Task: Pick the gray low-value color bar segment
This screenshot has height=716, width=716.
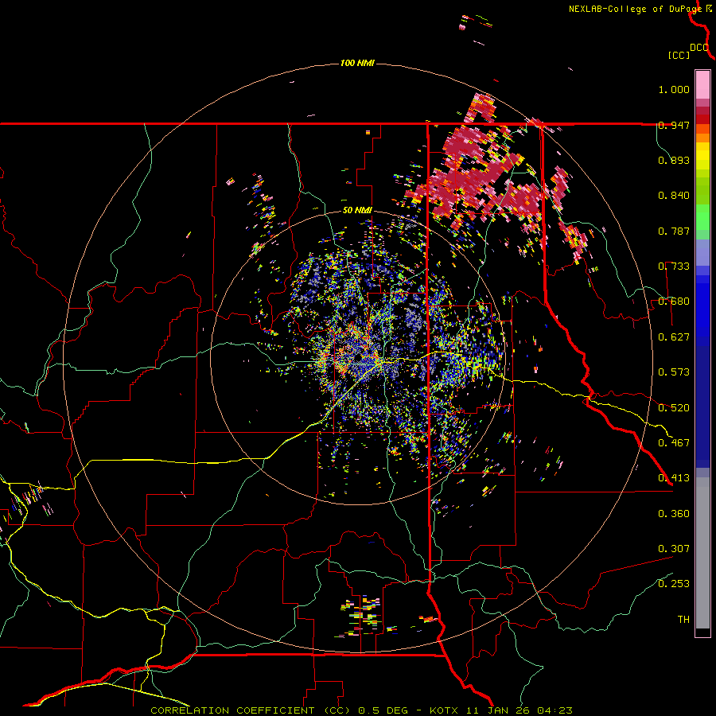Action: point(702,553)
